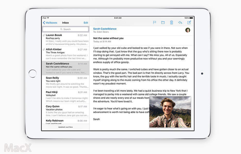Screen dimensions: 241x154
Task: Compose a new message icon
Action: (189, 22)
